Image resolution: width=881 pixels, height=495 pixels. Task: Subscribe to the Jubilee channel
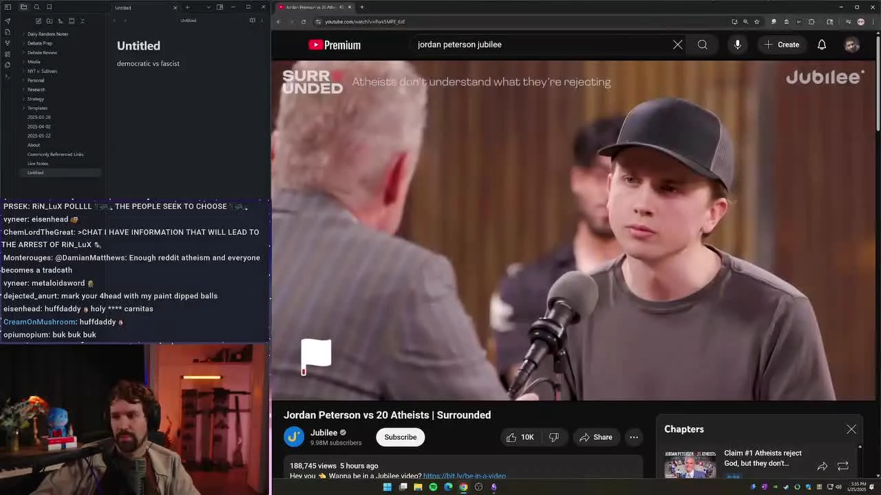400,437
